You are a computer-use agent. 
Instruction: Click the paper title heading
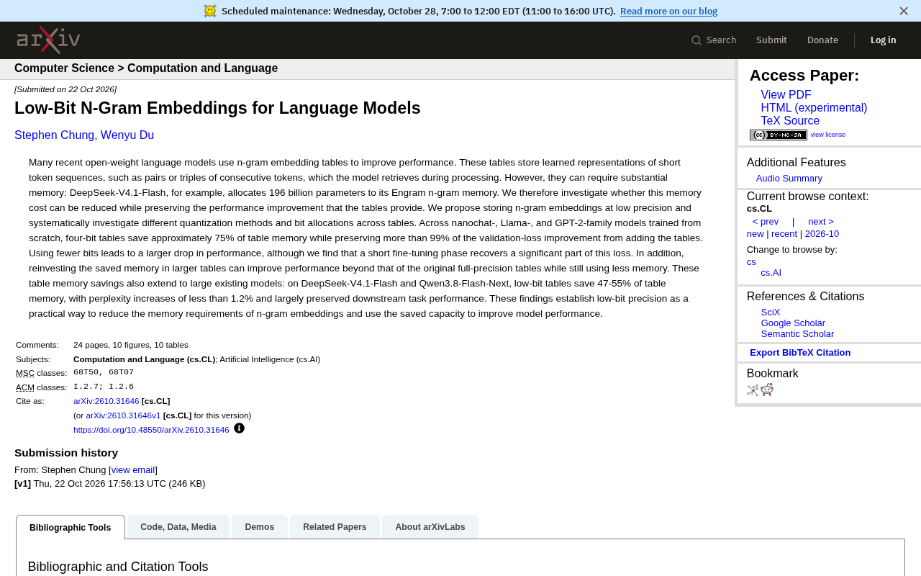pyautogui.click(x=217, y=108)
